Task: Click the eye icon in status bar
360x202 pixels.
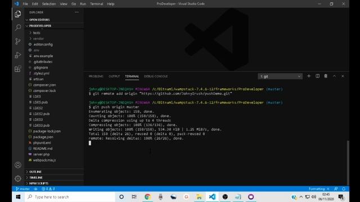Action: tap(35, 189)
